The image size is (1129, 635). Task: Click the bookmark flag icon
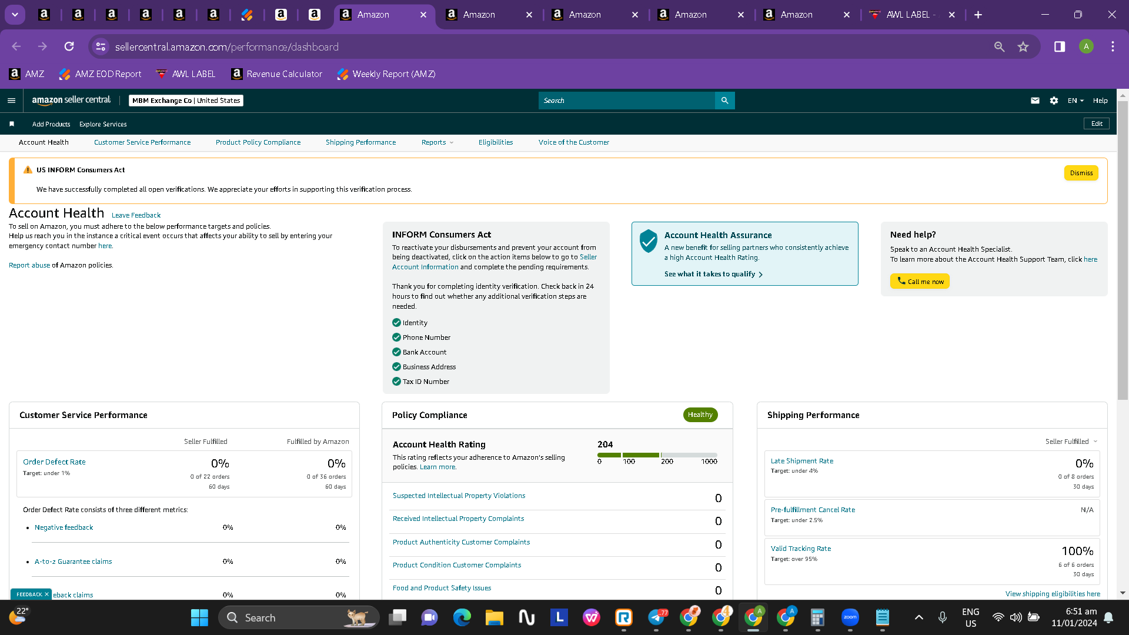point(12,124)
